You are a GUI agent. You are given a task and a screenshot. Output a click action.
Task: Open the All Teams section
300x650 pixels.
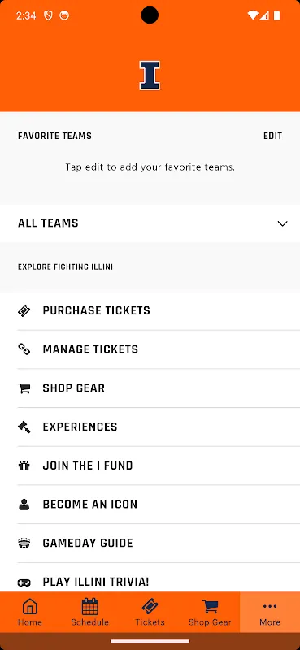(x=150, y=223)
